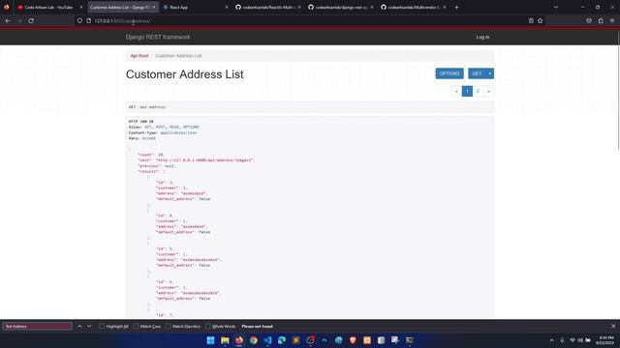This screenshot has width=620, height=348.
Task: Follow the next page URL in JSON
Action: point(204,160)
